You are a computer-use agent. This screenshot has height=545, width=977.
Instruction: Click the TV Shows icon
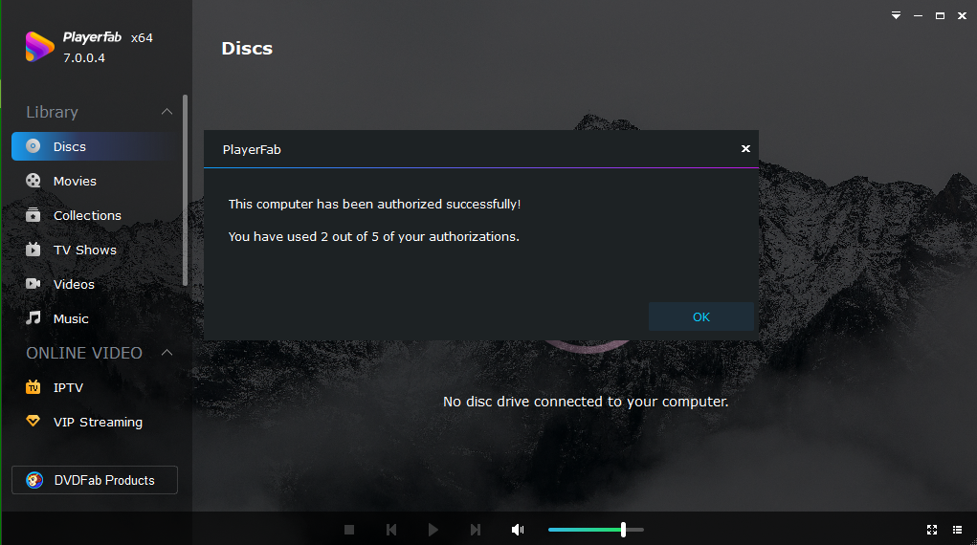[x=33, y=250]
